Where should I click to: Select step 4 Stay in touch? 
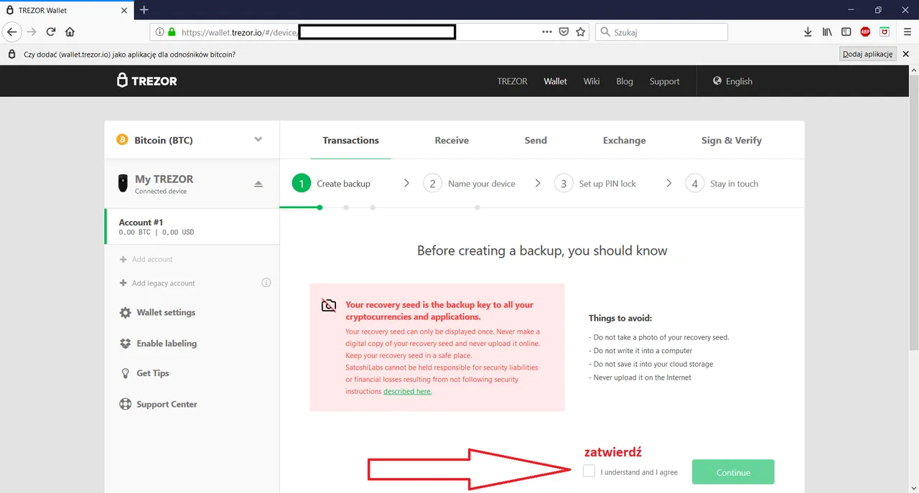click(x=722, y=184)
